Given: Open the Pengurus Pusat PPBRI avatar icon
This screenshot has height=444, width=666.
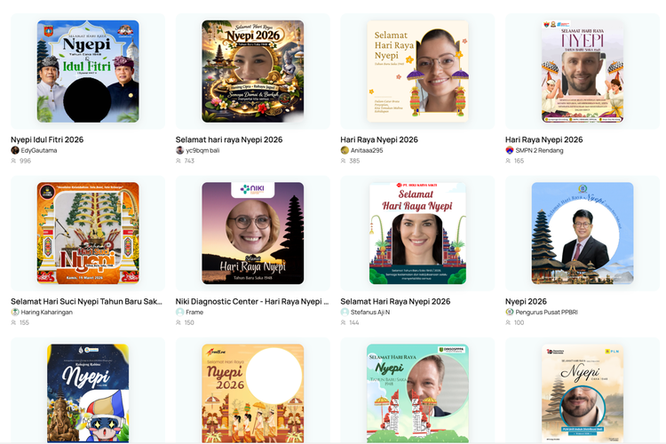Looking at the screenshot, I should pos(510,312).
